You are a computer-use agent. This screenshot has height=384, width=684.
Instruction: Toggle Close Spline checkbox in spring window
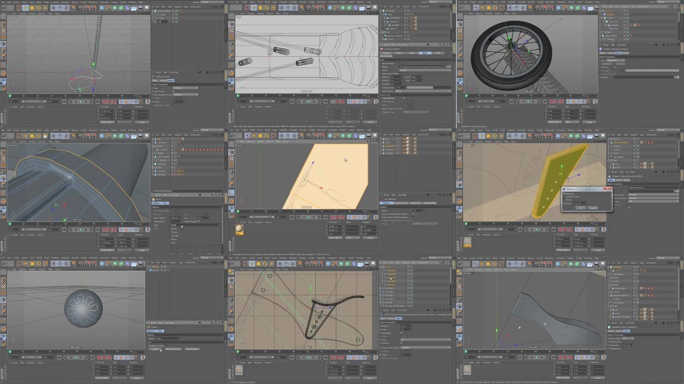tap(173, 91)
